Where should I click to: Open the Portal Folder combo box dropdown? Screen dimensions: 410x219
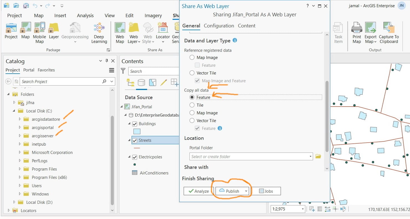click(x=311, y=157)
